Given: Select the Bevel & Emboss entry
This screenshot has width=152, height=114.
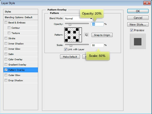Looking at the screenshot, I should tap(21, 23).
